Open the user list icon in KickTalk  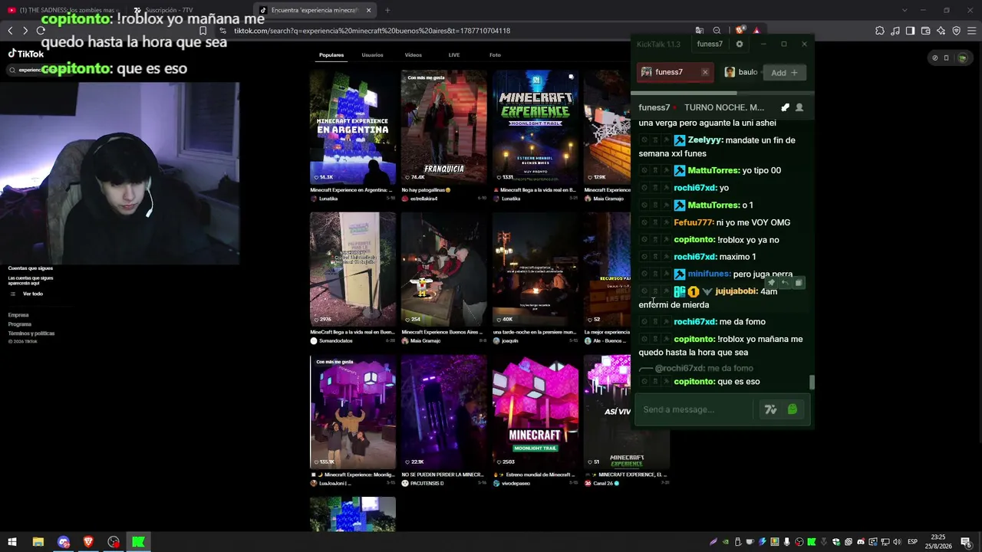click(x=799, y=107)
